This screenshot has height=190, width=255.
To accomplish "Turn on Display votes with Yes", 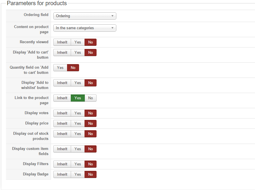I will [78, 113].
